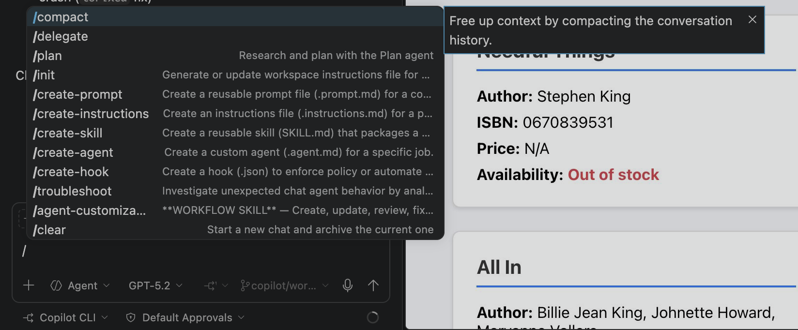Viewport: 798px width, 330px height.
Task: Open the Copilot CLI dropdown
Action: pos(65,317)
